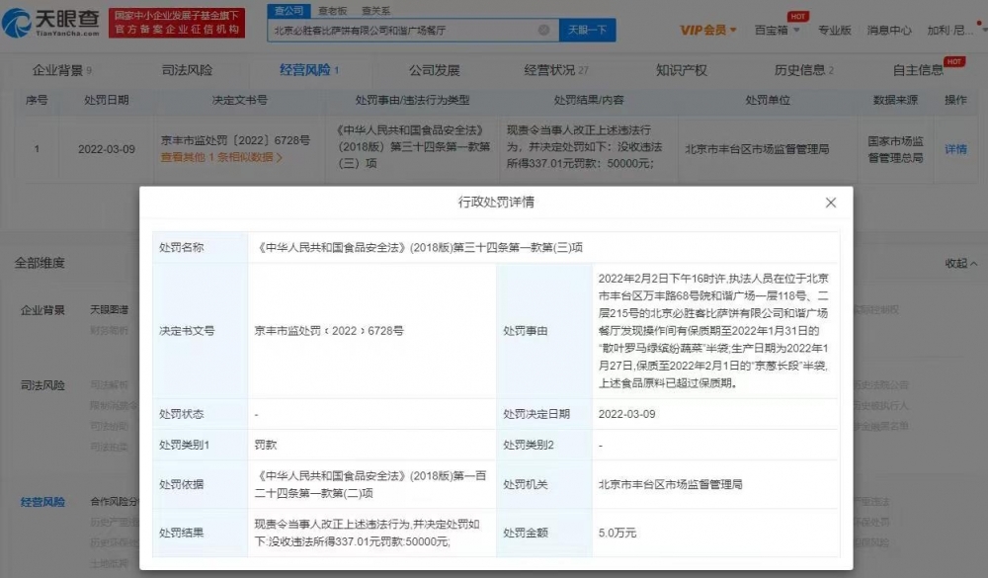The image size is (988, 578).
Task: Select 司法风险 in the left sidebar
Action: point(42,385)
